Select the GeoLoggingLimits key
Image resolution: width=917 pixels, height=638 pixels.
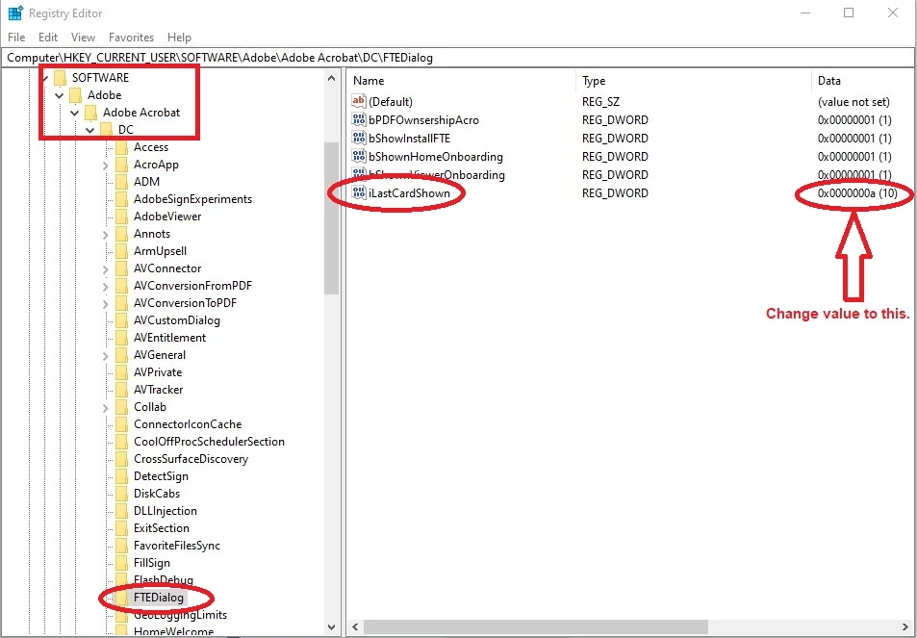click(x=180, y=615)
